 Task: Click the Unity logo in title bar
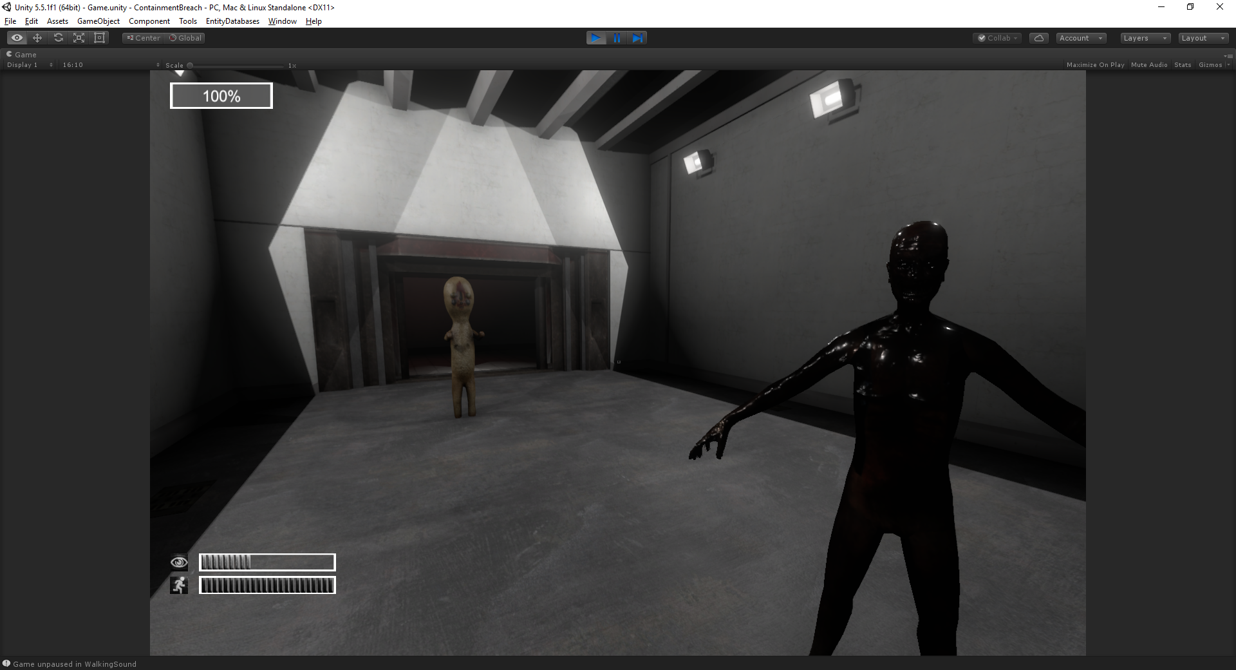(x=6, y=7)
